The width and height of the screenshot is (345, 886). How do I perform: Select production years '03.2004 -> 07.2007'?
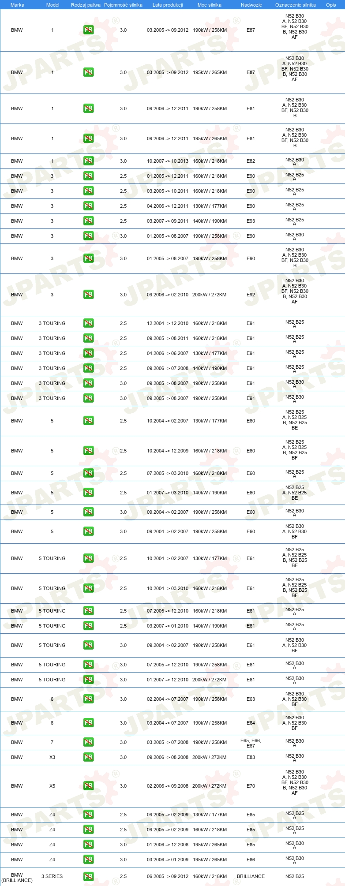pyautogui.click(x=168, y=723)
